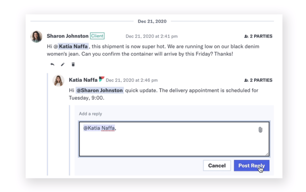Click the parties icon on Sharon's message
Screen dimensions: 306x192
(246, 36)
